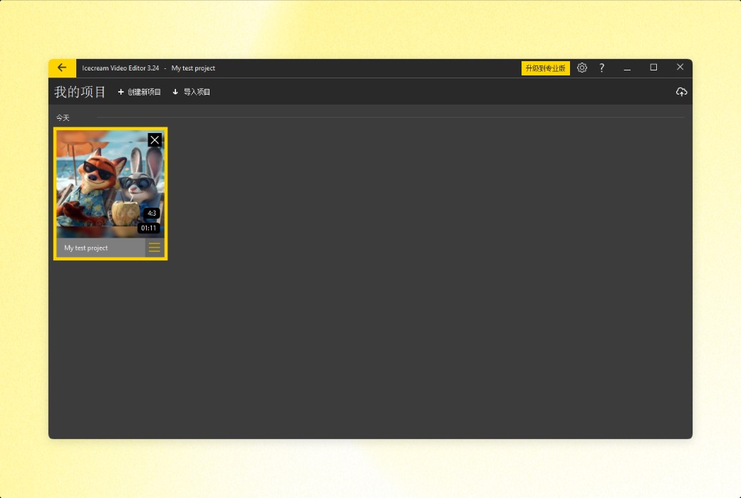The height and width of the screenshot is (498, 741).
Task: Click the title bar project name
Action: click(194, 68)
